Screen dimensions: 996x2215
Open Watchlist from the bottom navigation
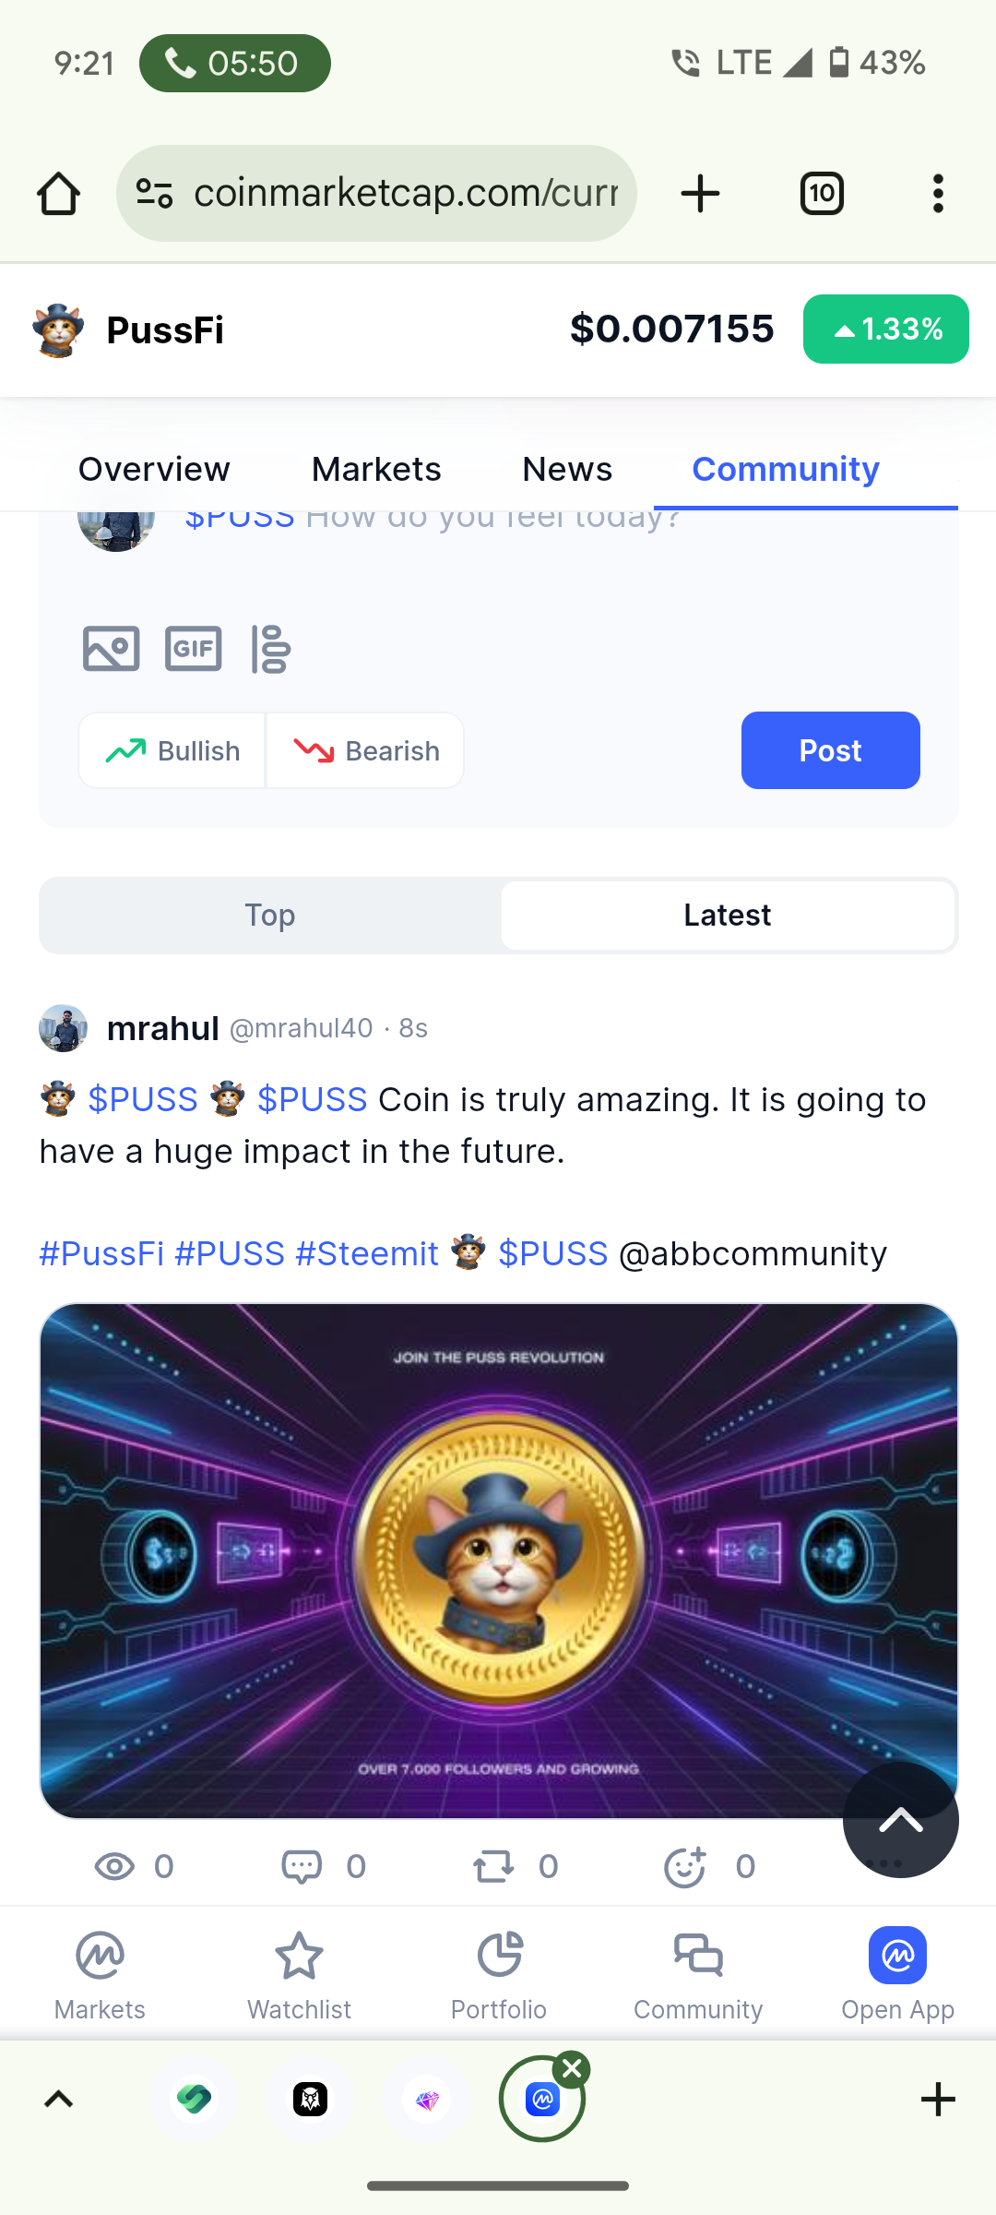click(x=299, y=1975)
